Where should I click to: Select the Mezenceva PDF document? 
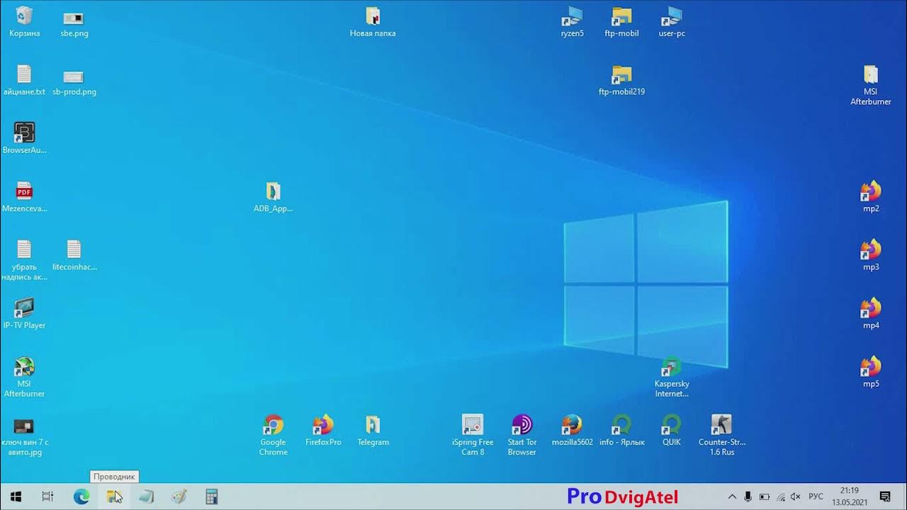(24, 197)
